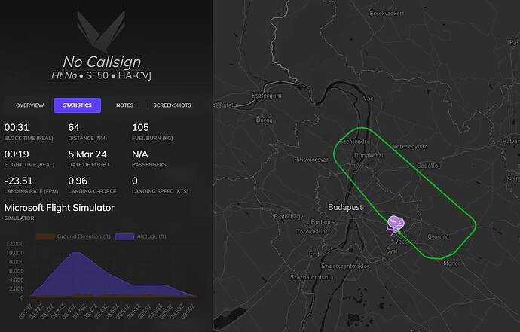Image resolution: width=520 pixels, height=332 pixels.
Task: Click the altitude peak on the chart
Action: [x=76, y=253]
